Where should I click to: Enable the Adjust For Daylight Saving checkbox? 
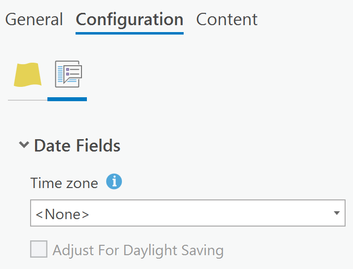pos(39,249)
